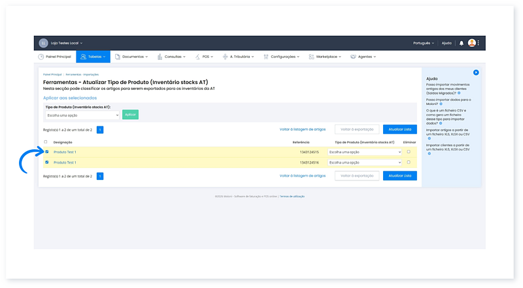Expand the Documentos menu
The image size is (523, 288).
tap(132, 57)
